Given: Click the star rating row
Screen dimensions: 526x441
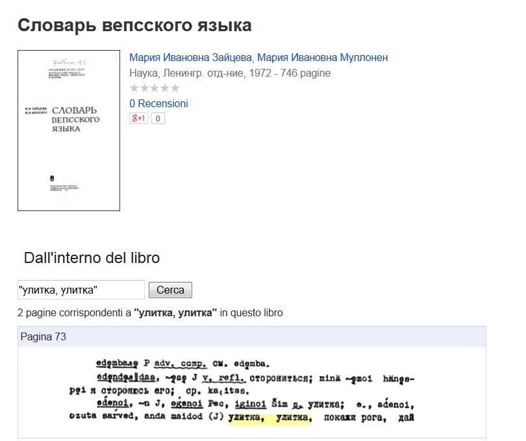Looking at the screenshot, I should 155,88.
